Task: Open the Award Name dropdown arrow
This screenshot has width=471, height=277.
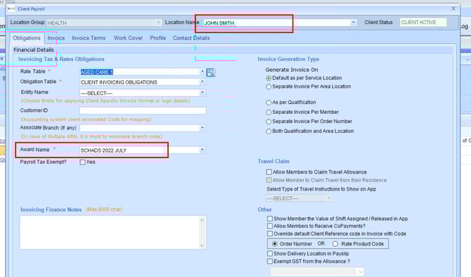Action: 202,150
